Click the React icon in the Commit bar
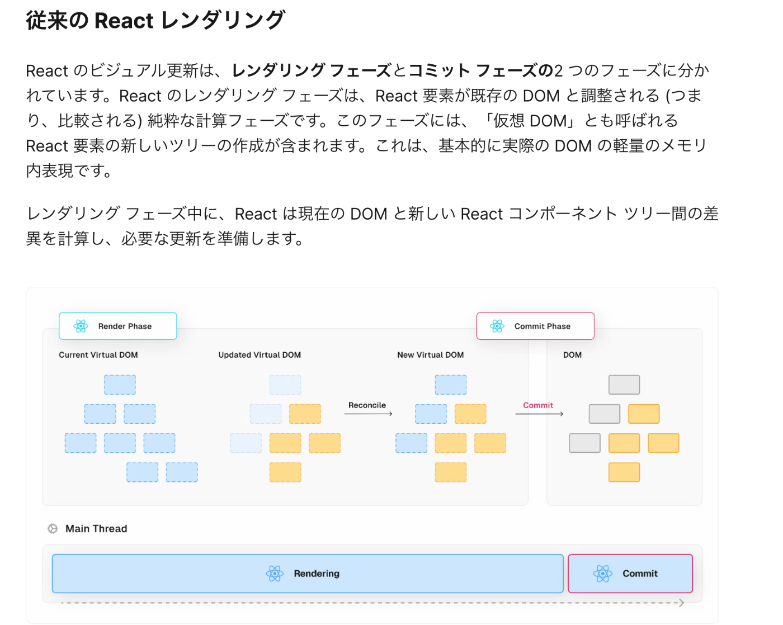 tap(602, 574)
